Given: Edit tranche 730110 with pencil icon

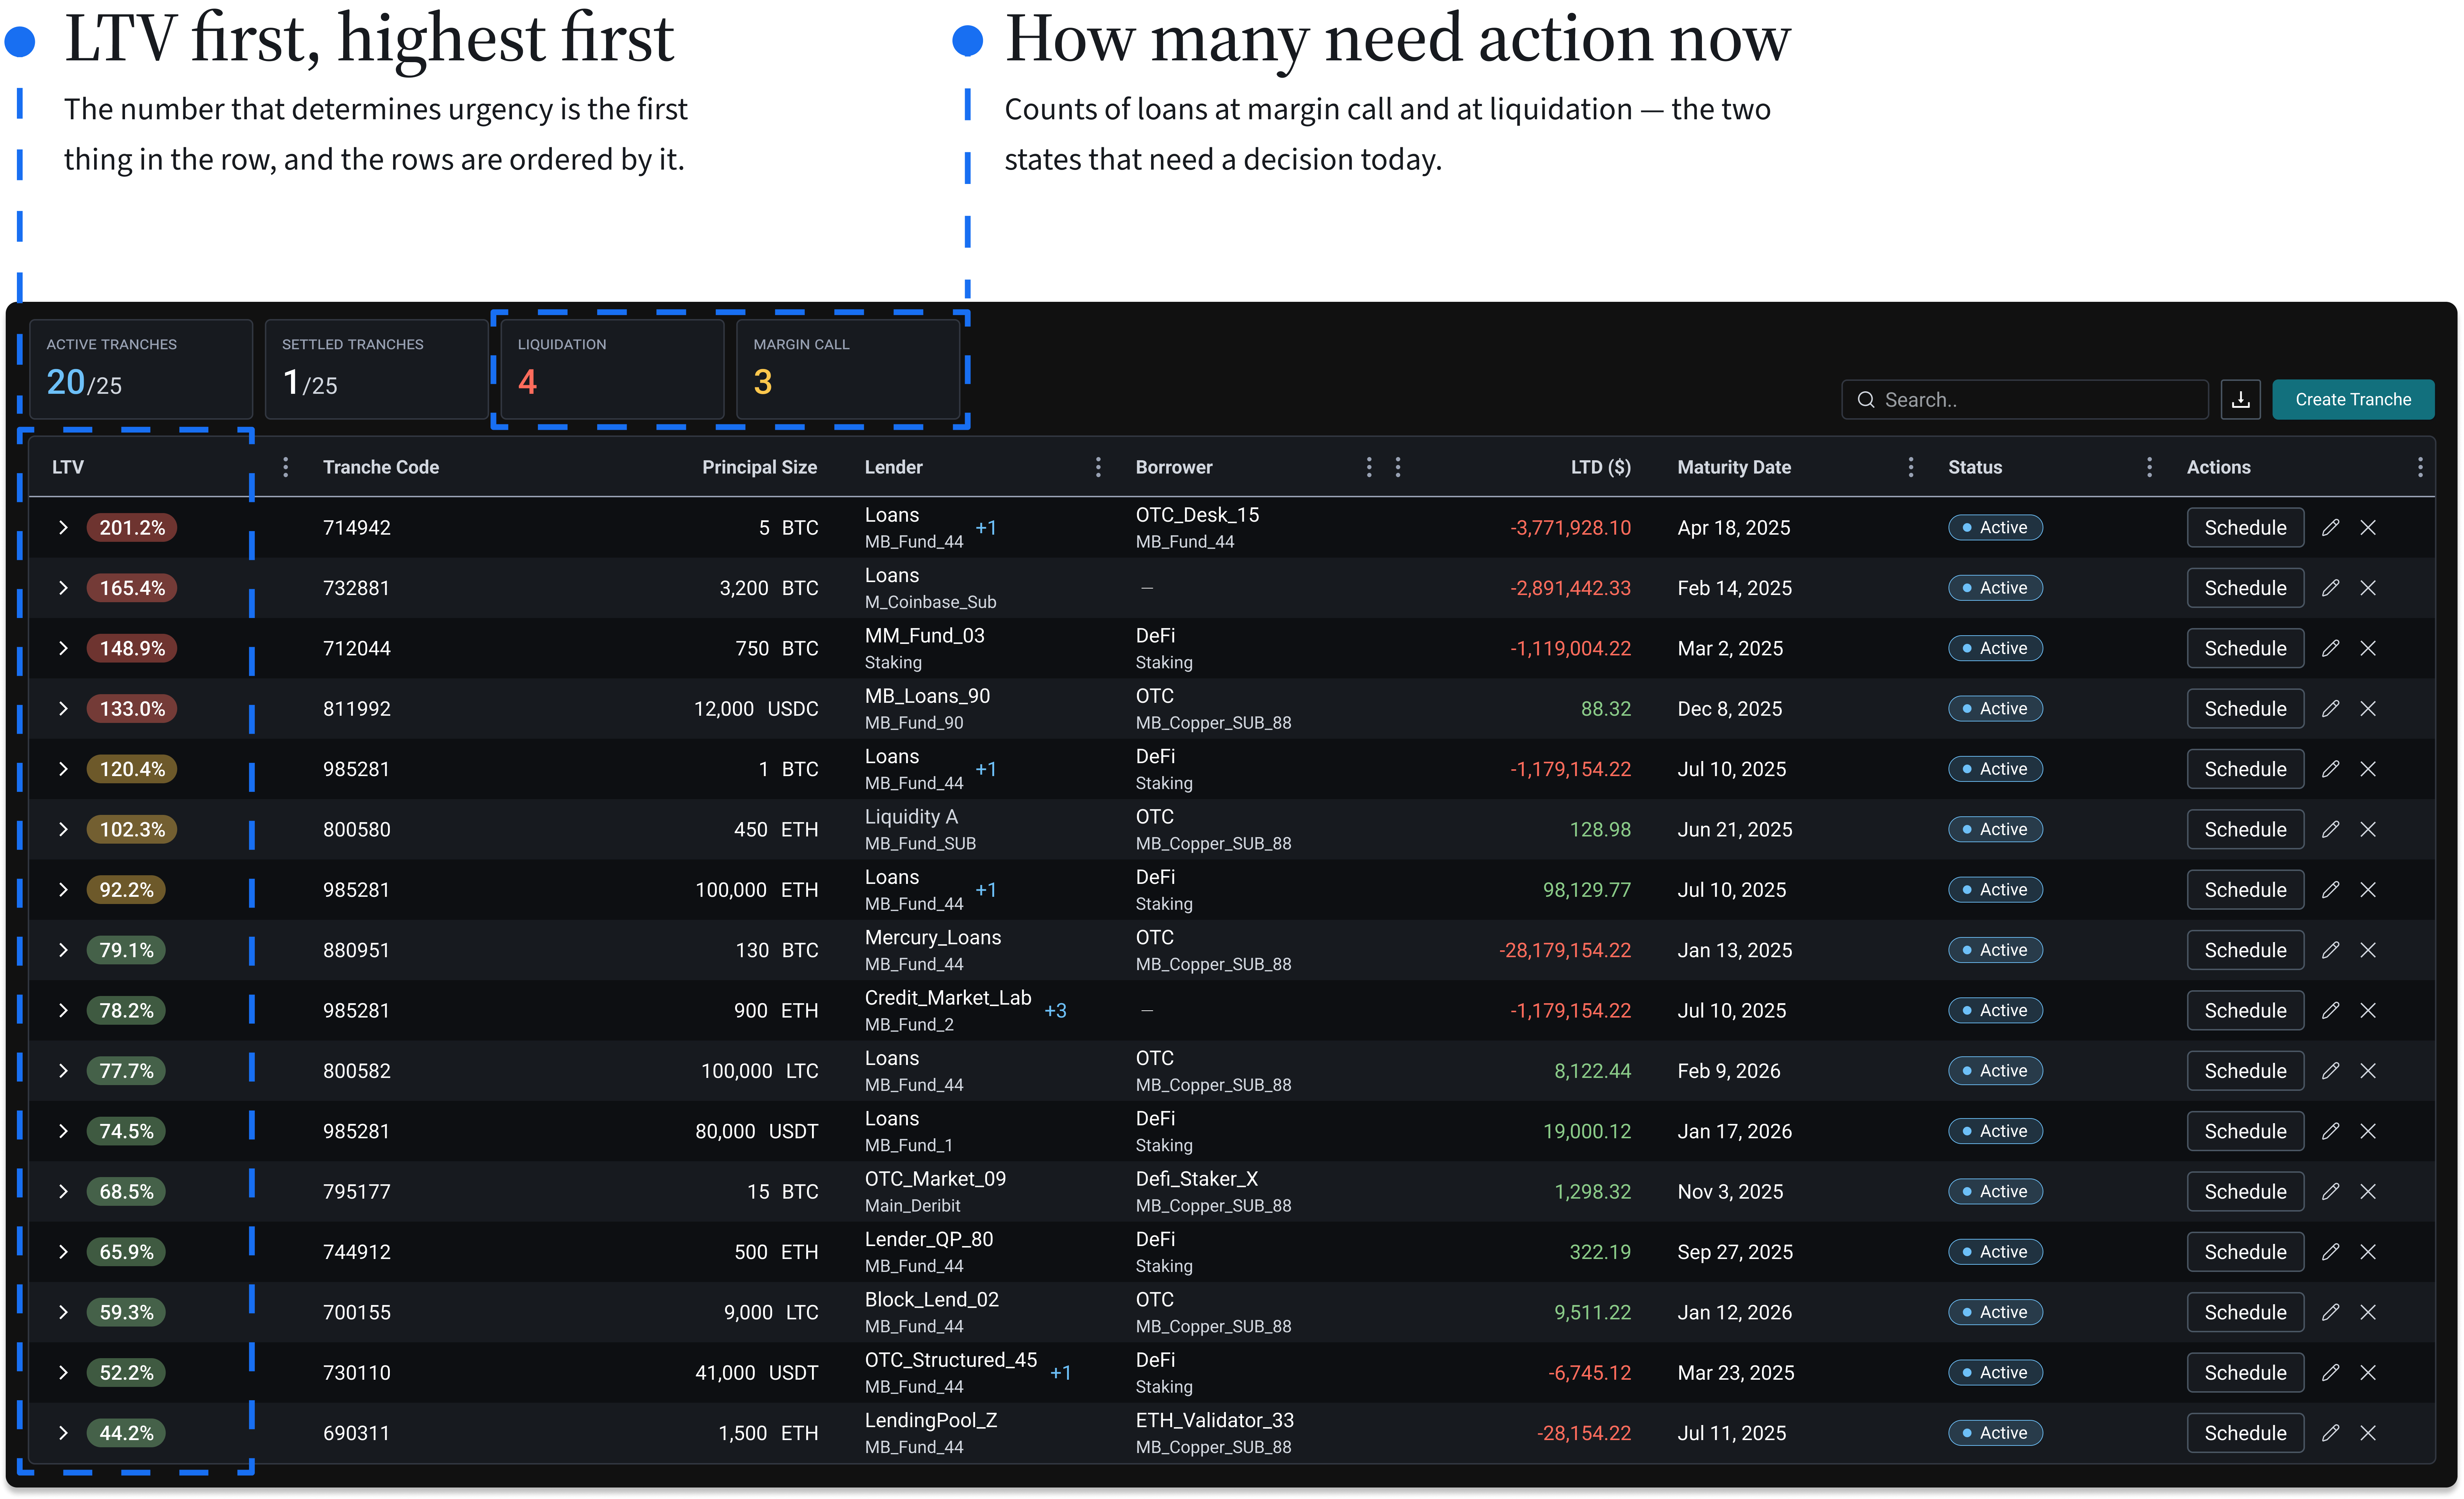Looking at the screenshot, I should [x=2330, y=1372].
